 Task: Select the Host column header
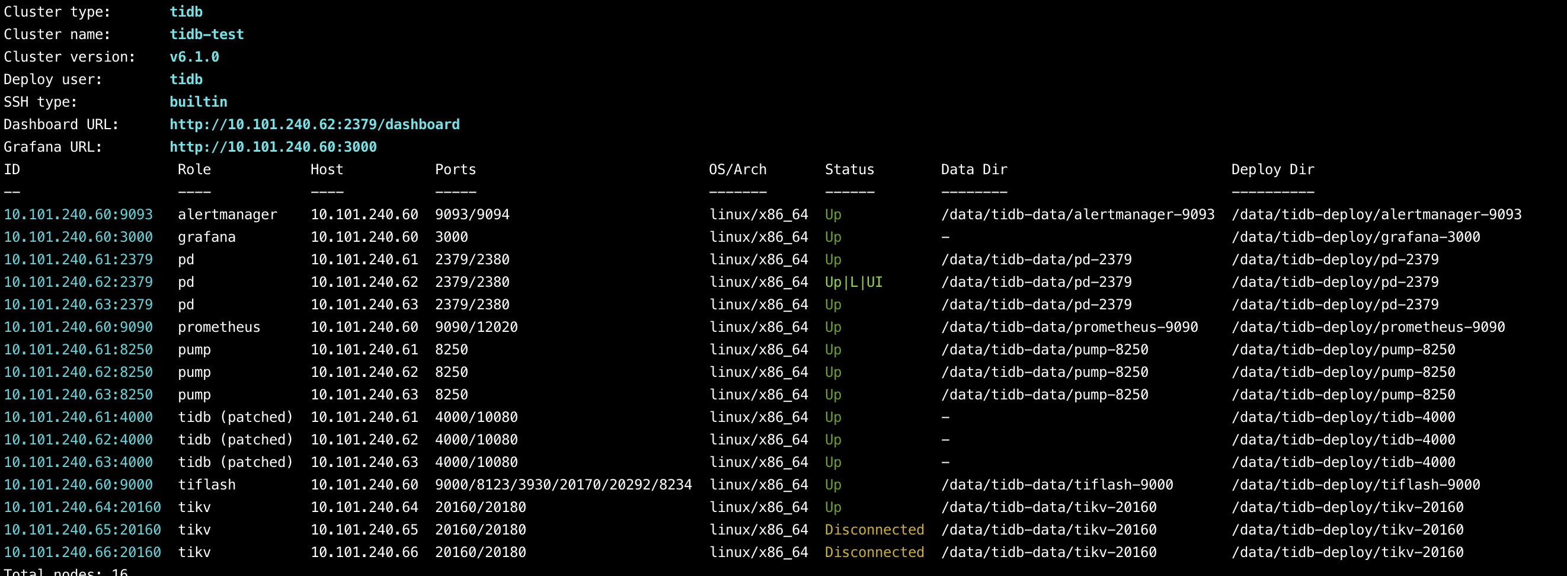[327, 169]
